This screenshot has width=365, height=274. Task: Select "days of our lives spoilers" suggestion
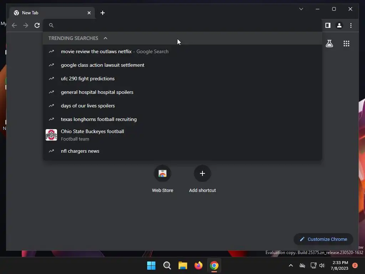point(182,106)
